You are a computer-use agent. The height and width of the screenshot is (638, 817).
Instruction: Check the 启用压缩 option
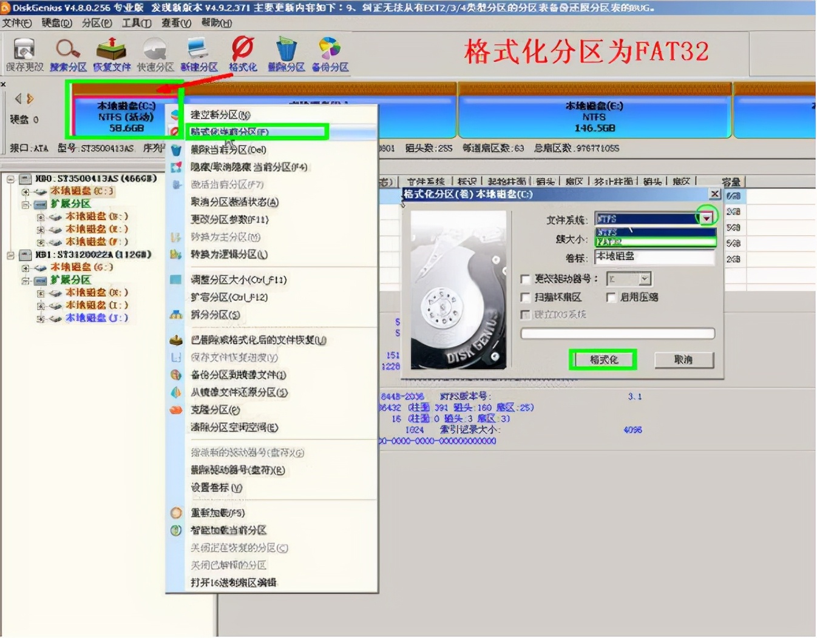click(x=611, y=297)
